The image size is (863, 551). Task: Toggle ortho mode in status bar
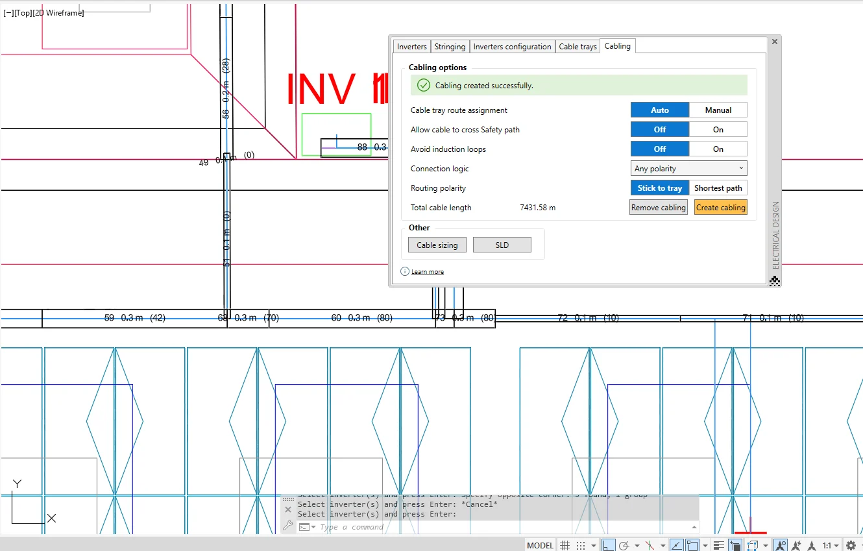[x=608, y=545]
